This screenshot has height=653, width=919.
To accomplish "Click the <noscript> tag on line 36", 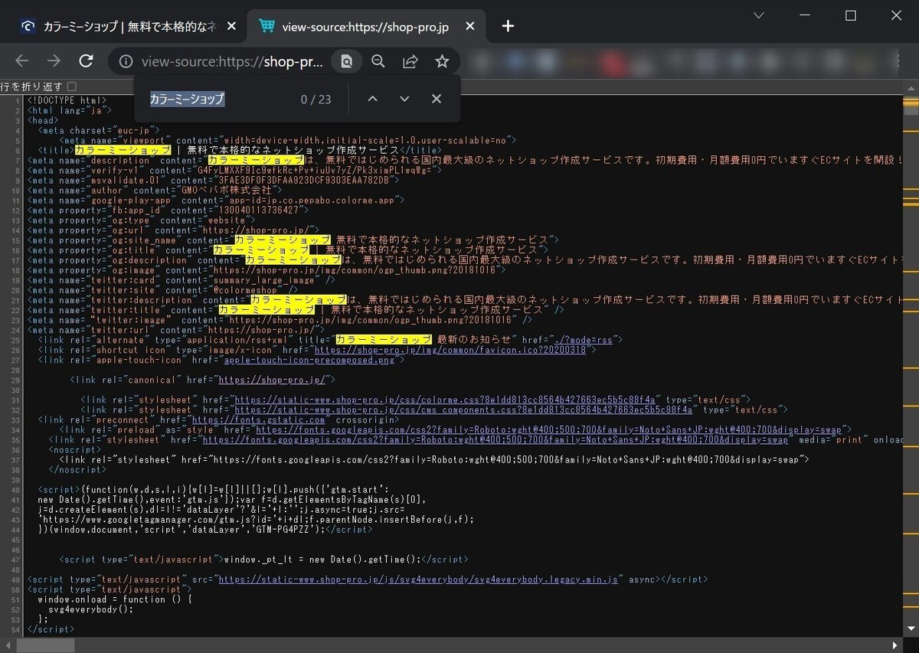I will pyautogui.click(x=76, y=449).
